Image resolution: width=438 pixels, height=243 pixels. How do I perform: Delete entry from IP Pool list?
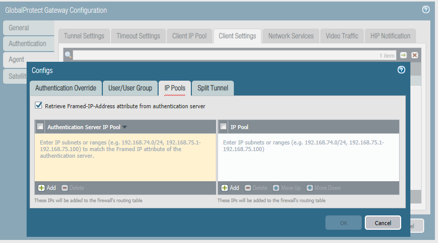coord(256,188)
